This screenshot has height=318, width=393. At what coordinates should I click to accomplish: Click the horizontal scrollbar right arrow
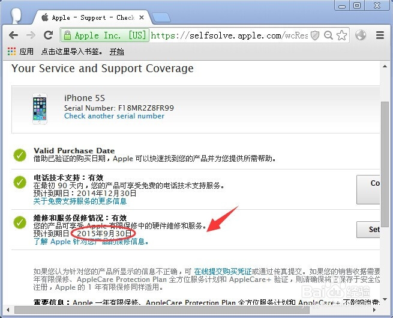(374, 310)
